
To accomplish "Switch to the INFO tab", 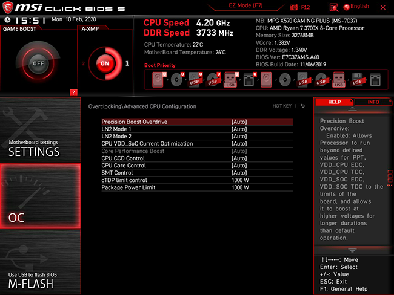I will click(x=373, y=102).
